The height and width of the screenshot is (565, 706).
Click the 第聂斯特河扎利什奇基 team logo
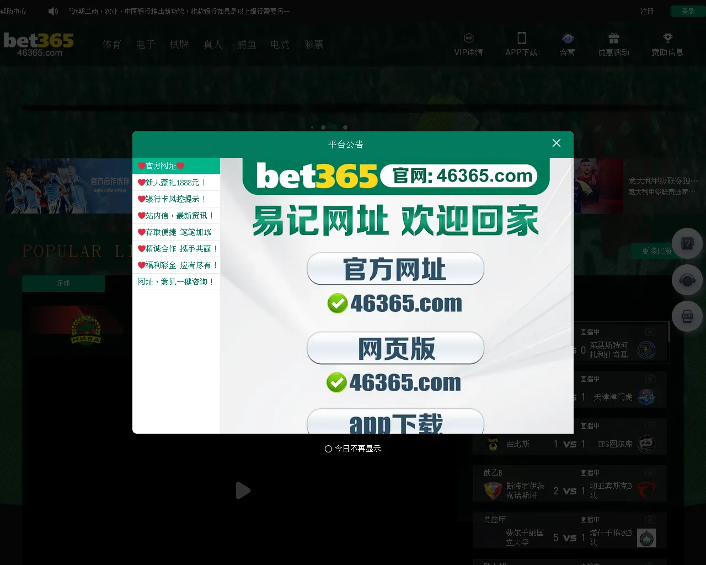(x=646, y=350)
